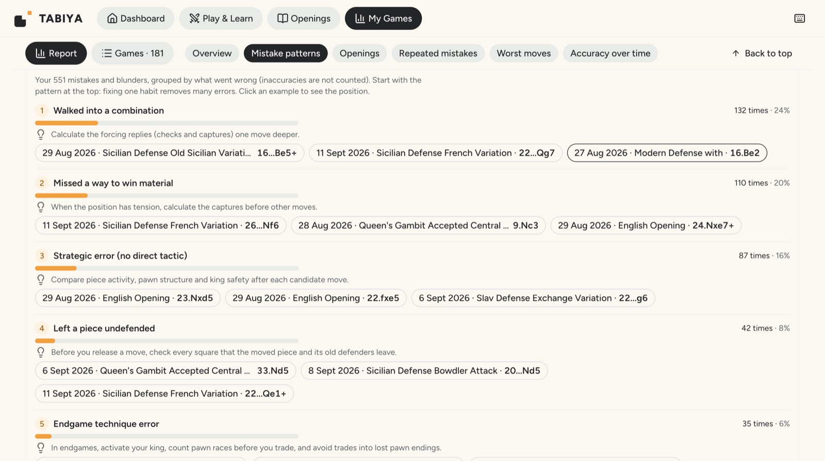Open example 8 Sept Bowdler Attack 20...Nd5
The height and width of the screenshot is (461, 825).
coord(424,371)
